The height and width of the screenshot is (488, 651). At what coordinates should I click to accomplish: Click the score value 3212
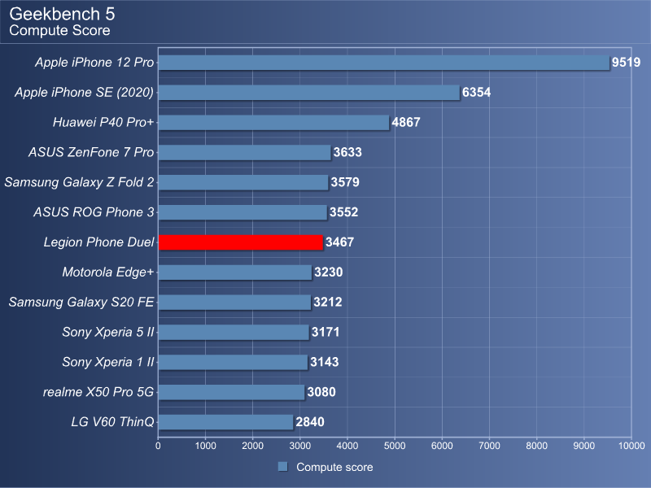point(328,302)
